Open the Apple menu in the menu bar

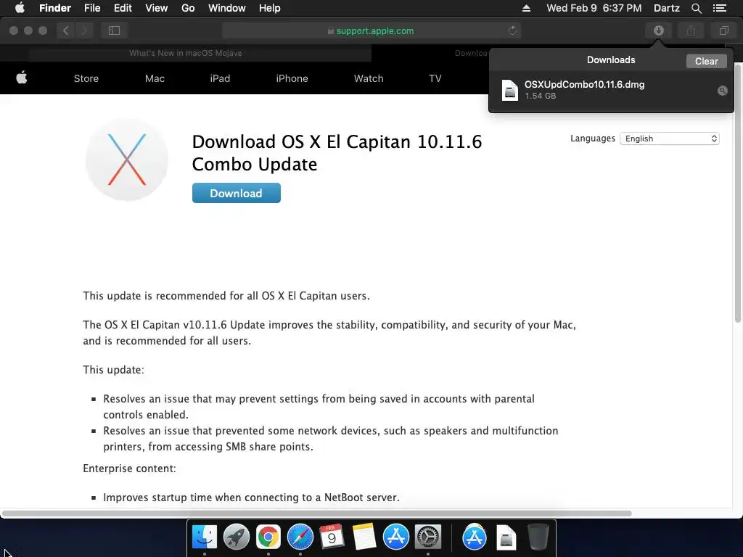tap(20, 8)
